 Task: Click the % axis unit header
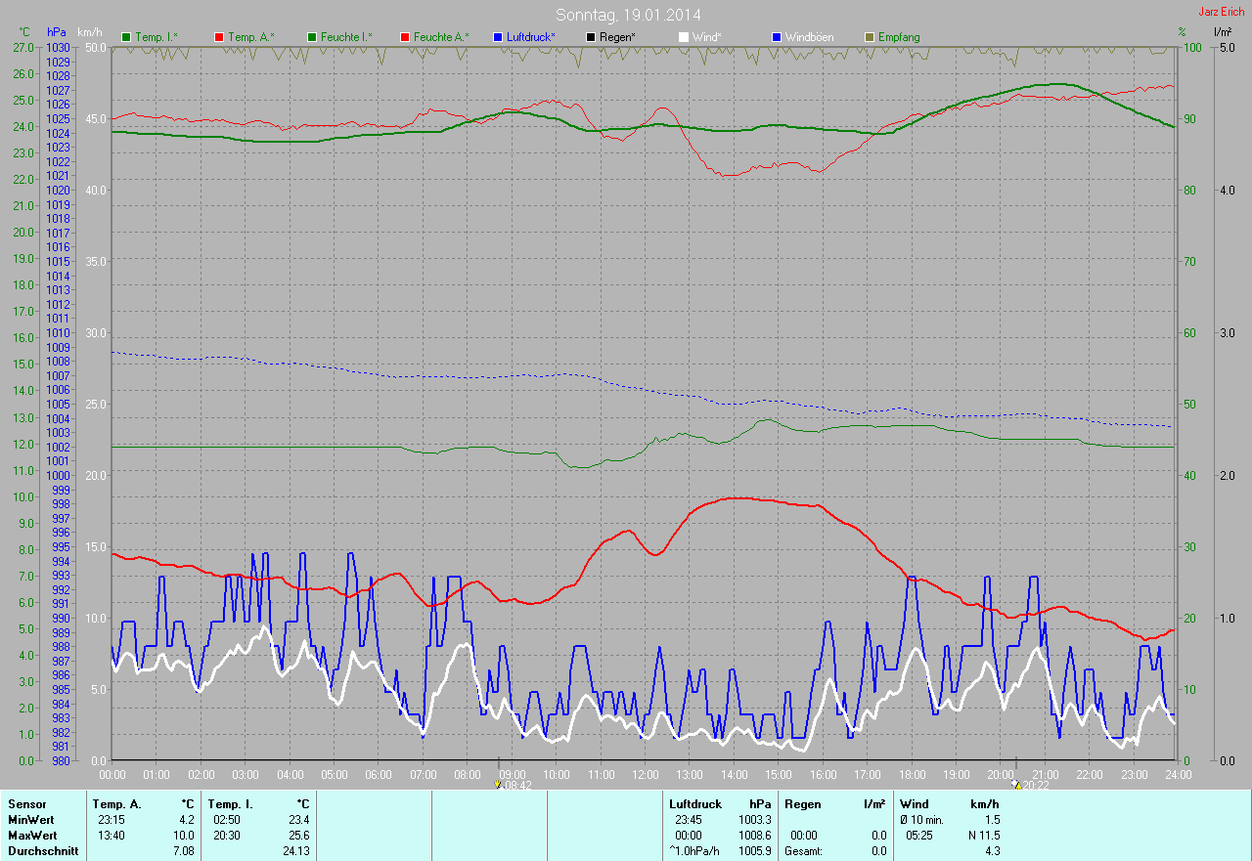[1182, 33]
